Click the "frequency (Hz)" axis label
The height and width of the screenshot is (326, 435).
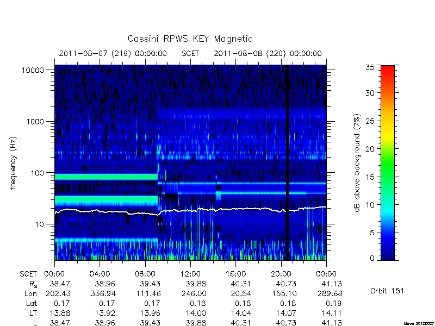click(13, 163)
